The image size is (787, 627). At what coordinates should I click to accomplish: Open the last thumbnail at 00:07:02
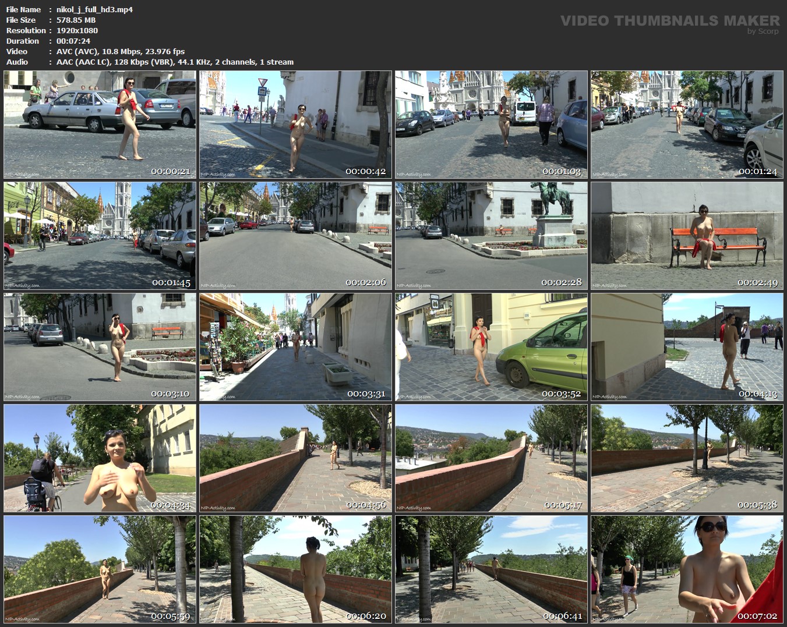(687, 569)
